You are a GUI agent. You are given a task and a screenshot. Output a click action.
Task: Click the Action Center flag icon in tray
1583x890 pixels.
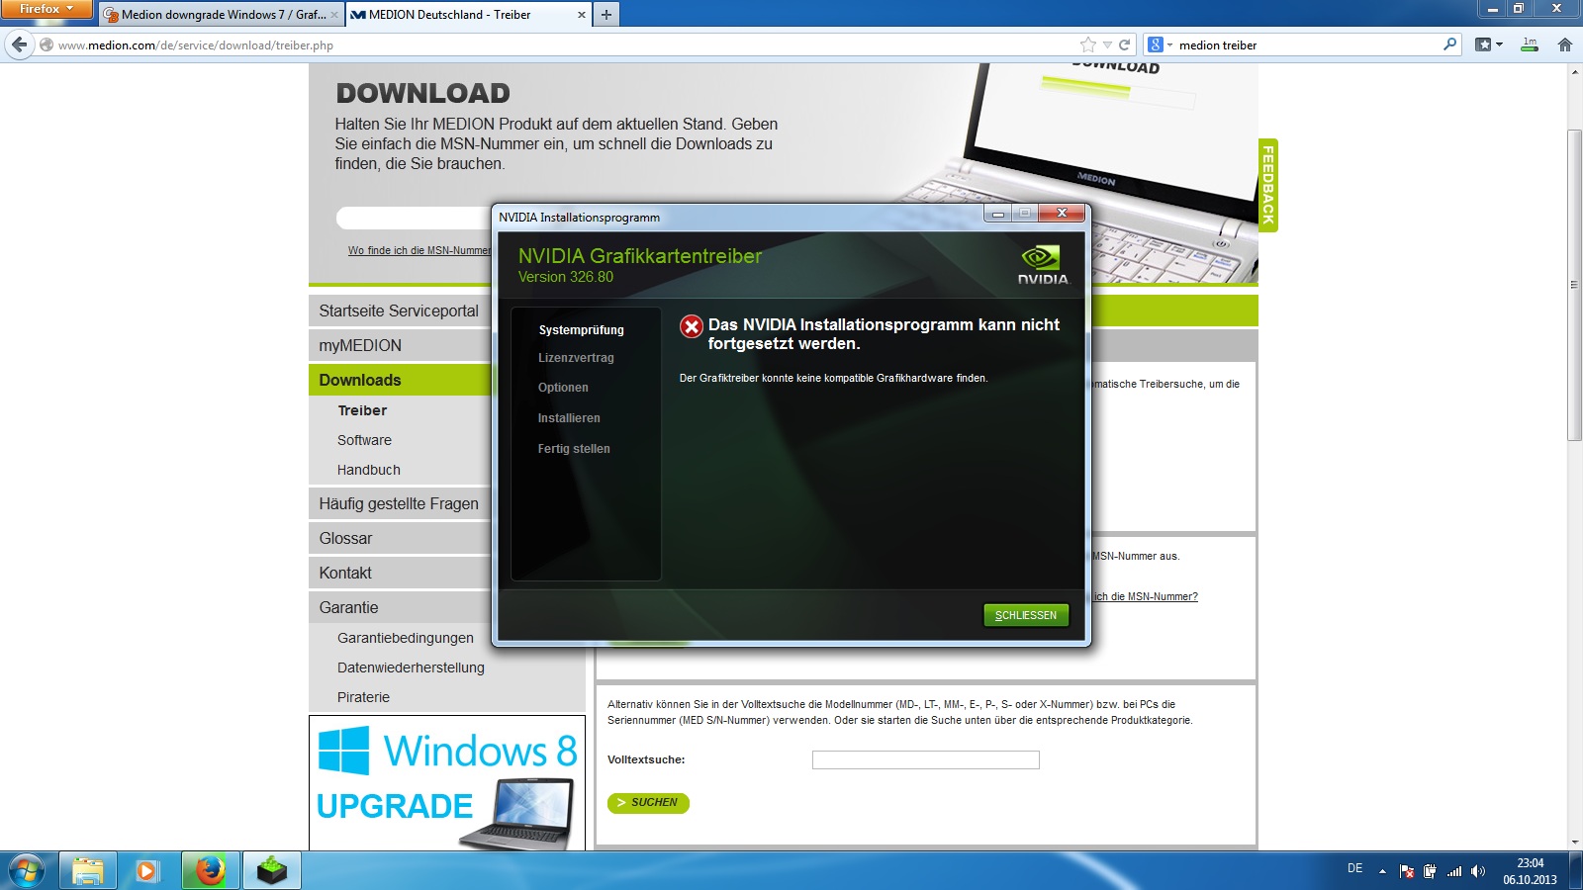click(1407, 871)
